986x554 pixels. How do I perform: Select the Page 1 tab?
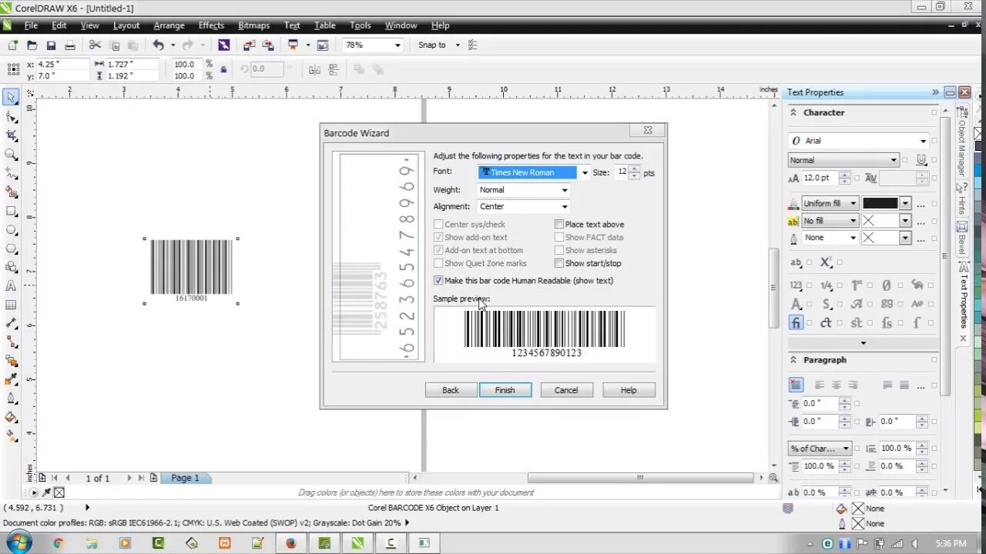[185, 478]
